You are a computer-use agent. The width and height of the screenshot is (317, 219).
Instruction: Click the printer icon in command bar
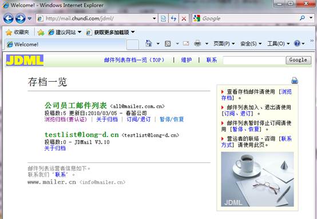pos(197,43)
